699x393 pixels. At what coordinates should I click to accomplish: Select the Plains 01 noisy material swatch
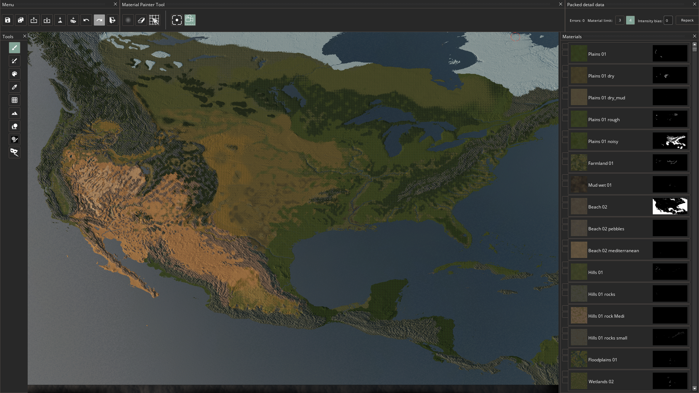pyautogui.click(x=579, y=141)
